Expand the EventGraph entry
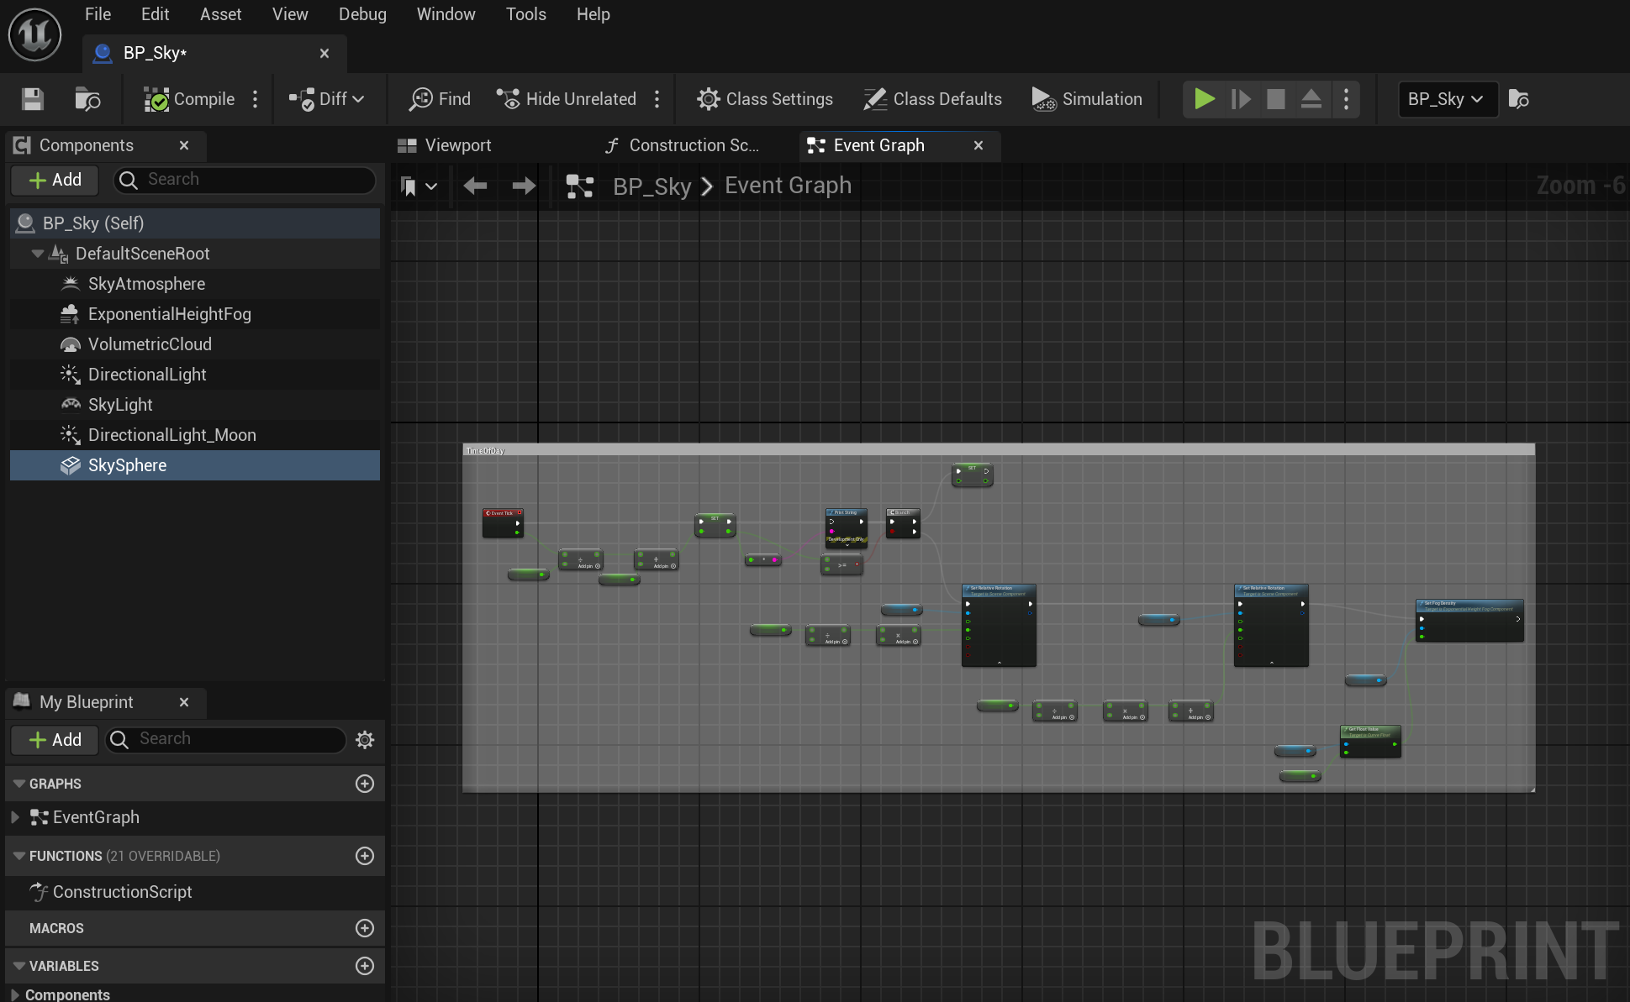This screenshot has height=1002, width=1630. [x=15, y=817]
